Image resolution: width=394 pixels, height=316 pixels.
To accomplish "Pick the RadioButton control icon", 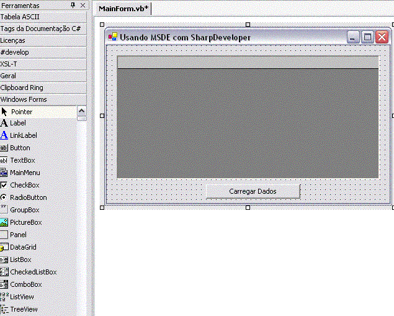I will 4,197.
